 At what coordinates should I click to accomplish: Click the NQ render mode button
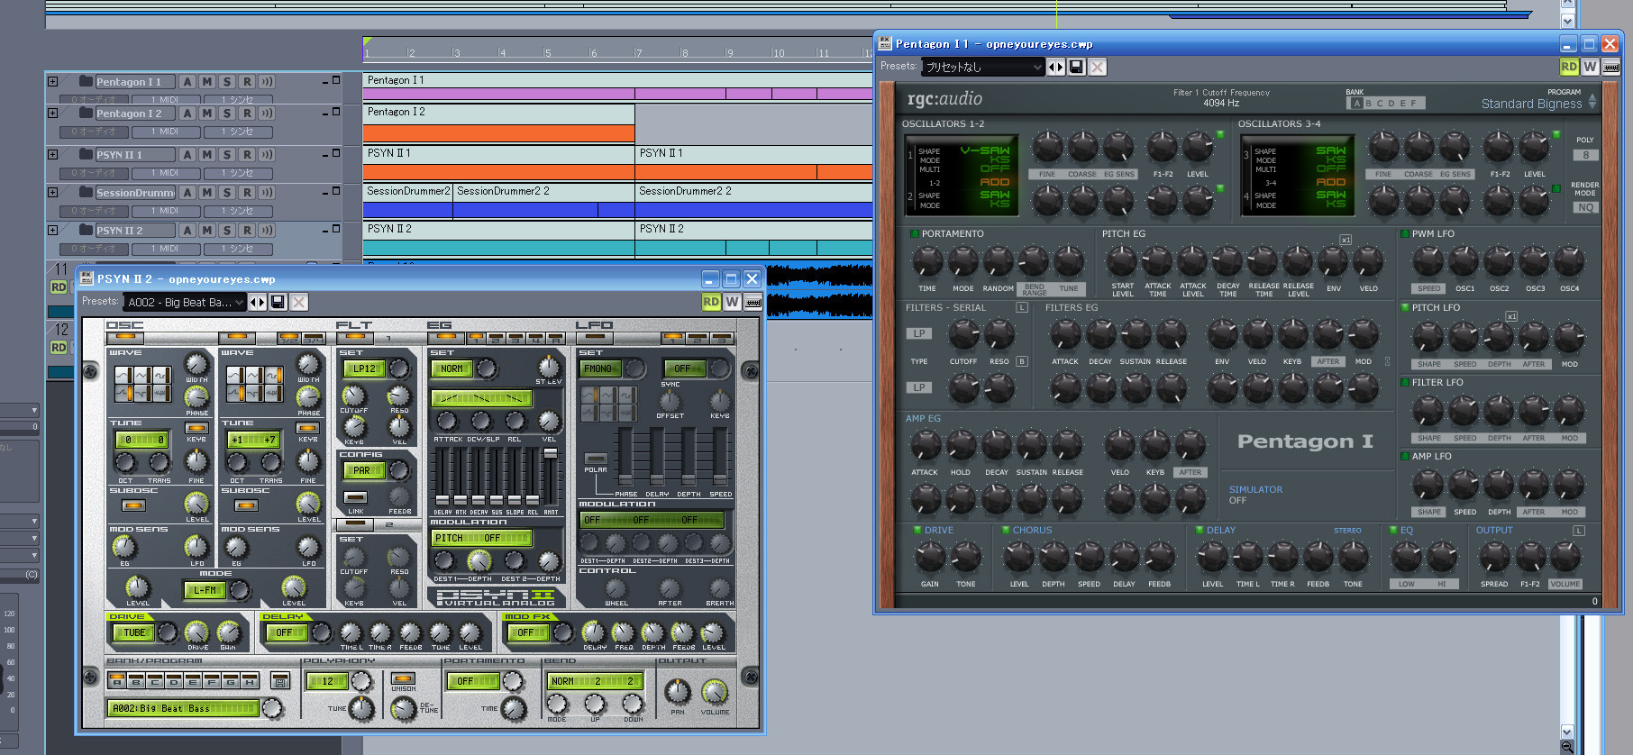1585,207
